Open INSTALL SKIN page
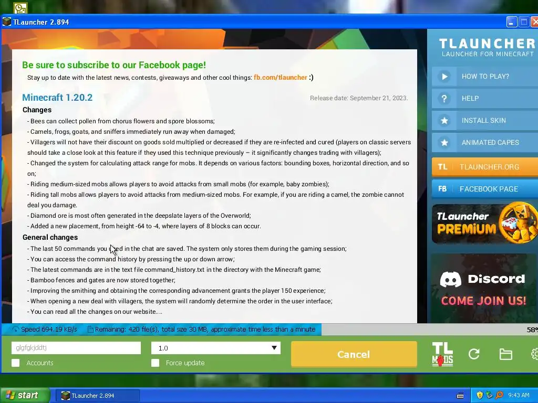 [485, 120]
